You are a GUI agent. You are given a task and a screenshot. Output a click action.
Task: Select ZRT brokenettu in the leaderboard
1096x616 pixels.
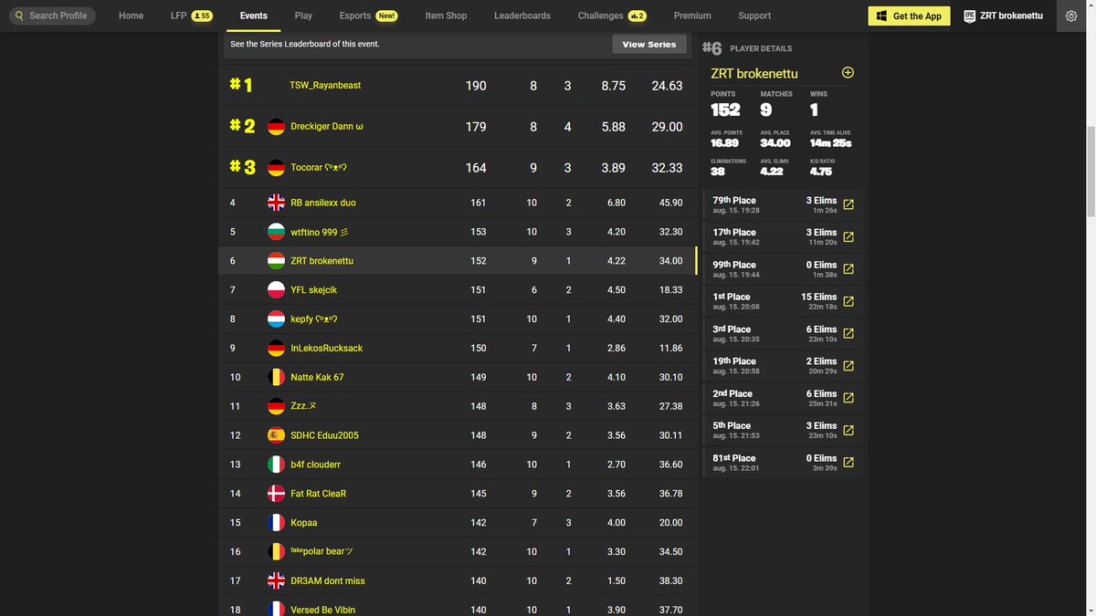pyautogui.click(x=321, y=261)
